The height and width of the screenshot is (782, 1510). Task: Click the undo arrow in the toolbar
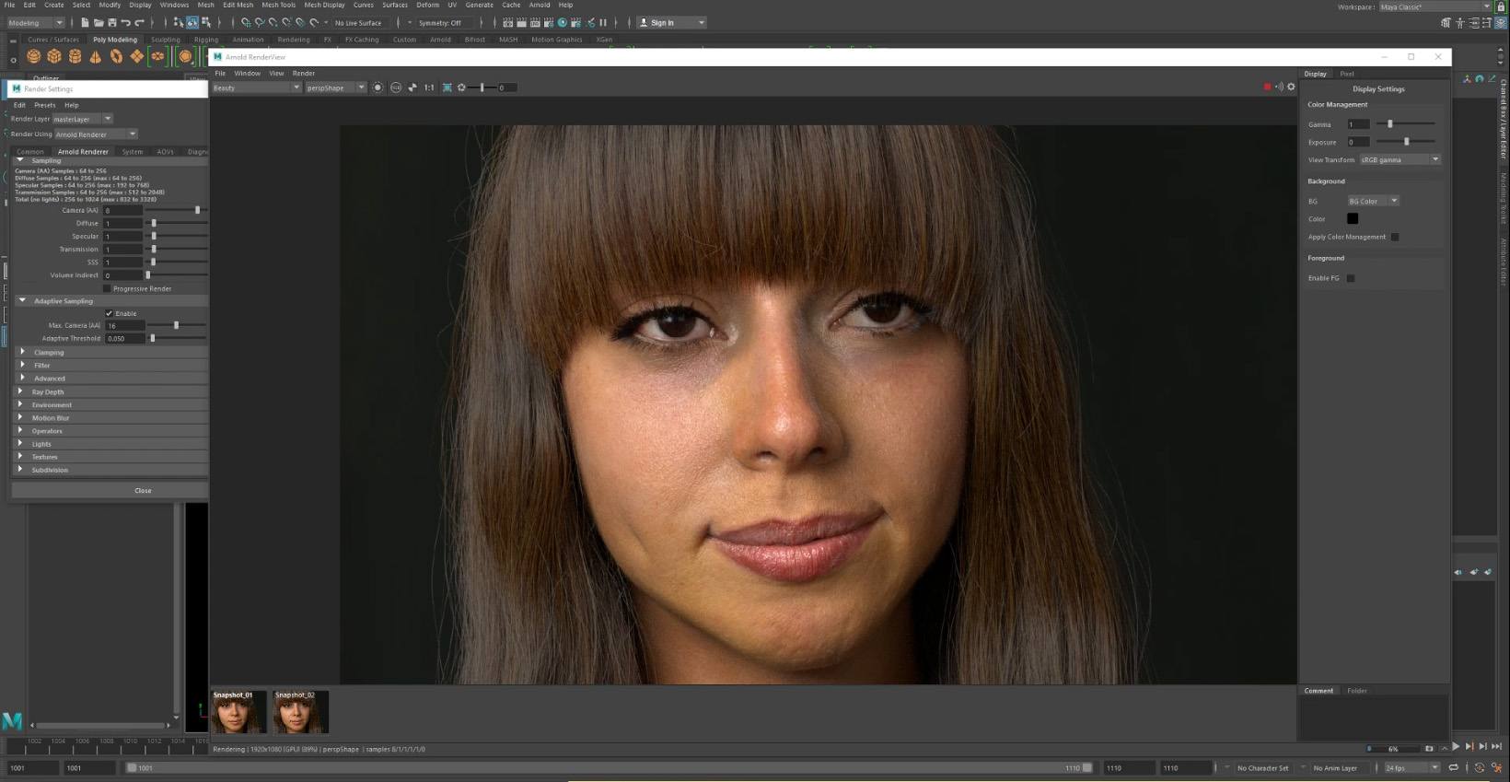coord(126,23)
